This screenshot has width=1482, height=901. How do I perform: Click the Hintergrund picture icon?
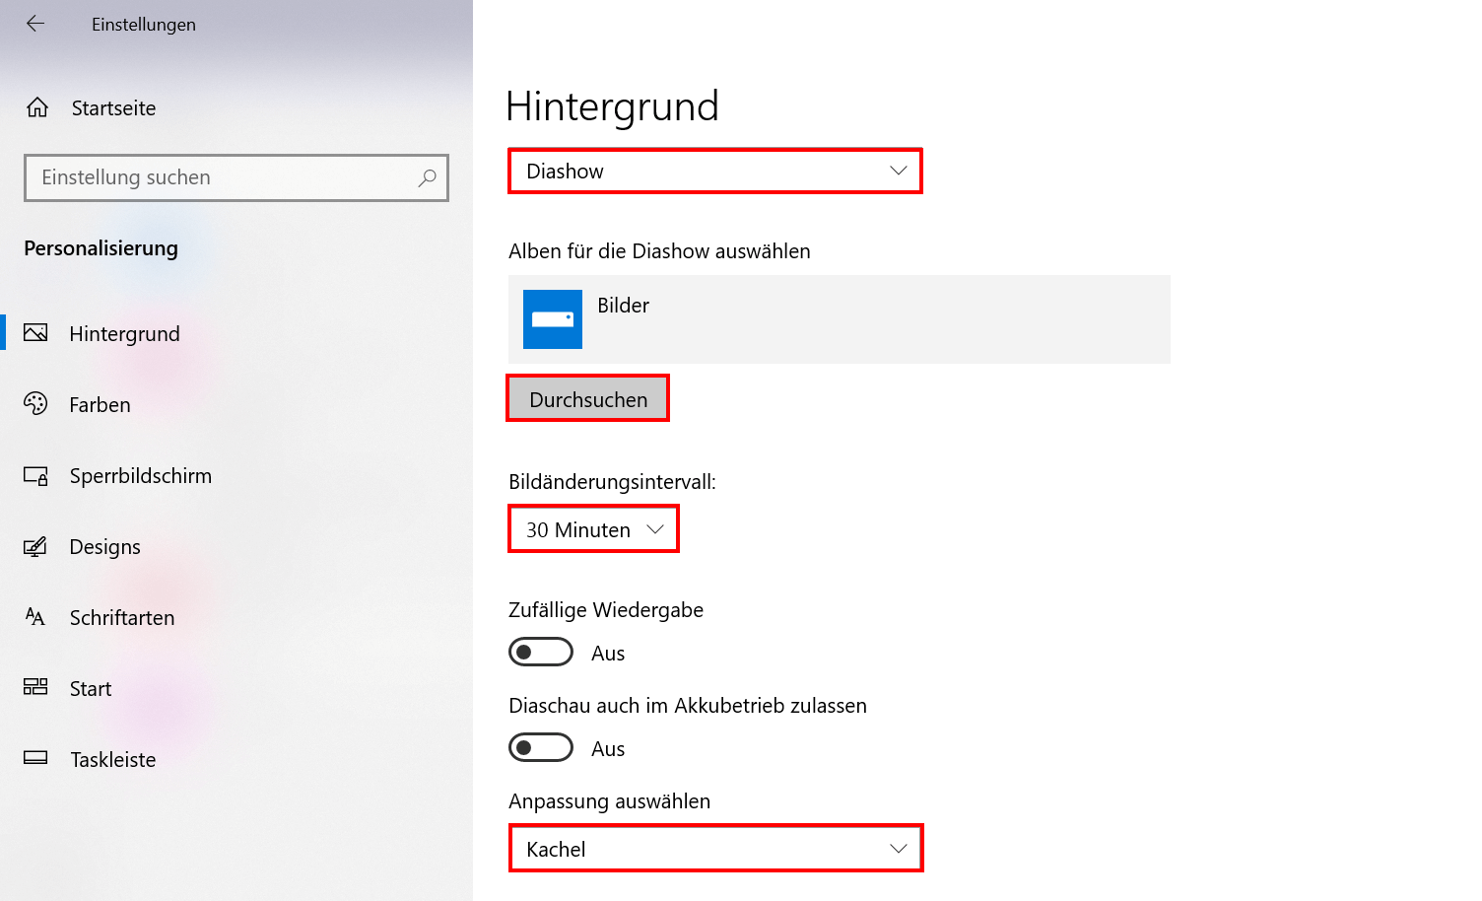coord(35,333)
